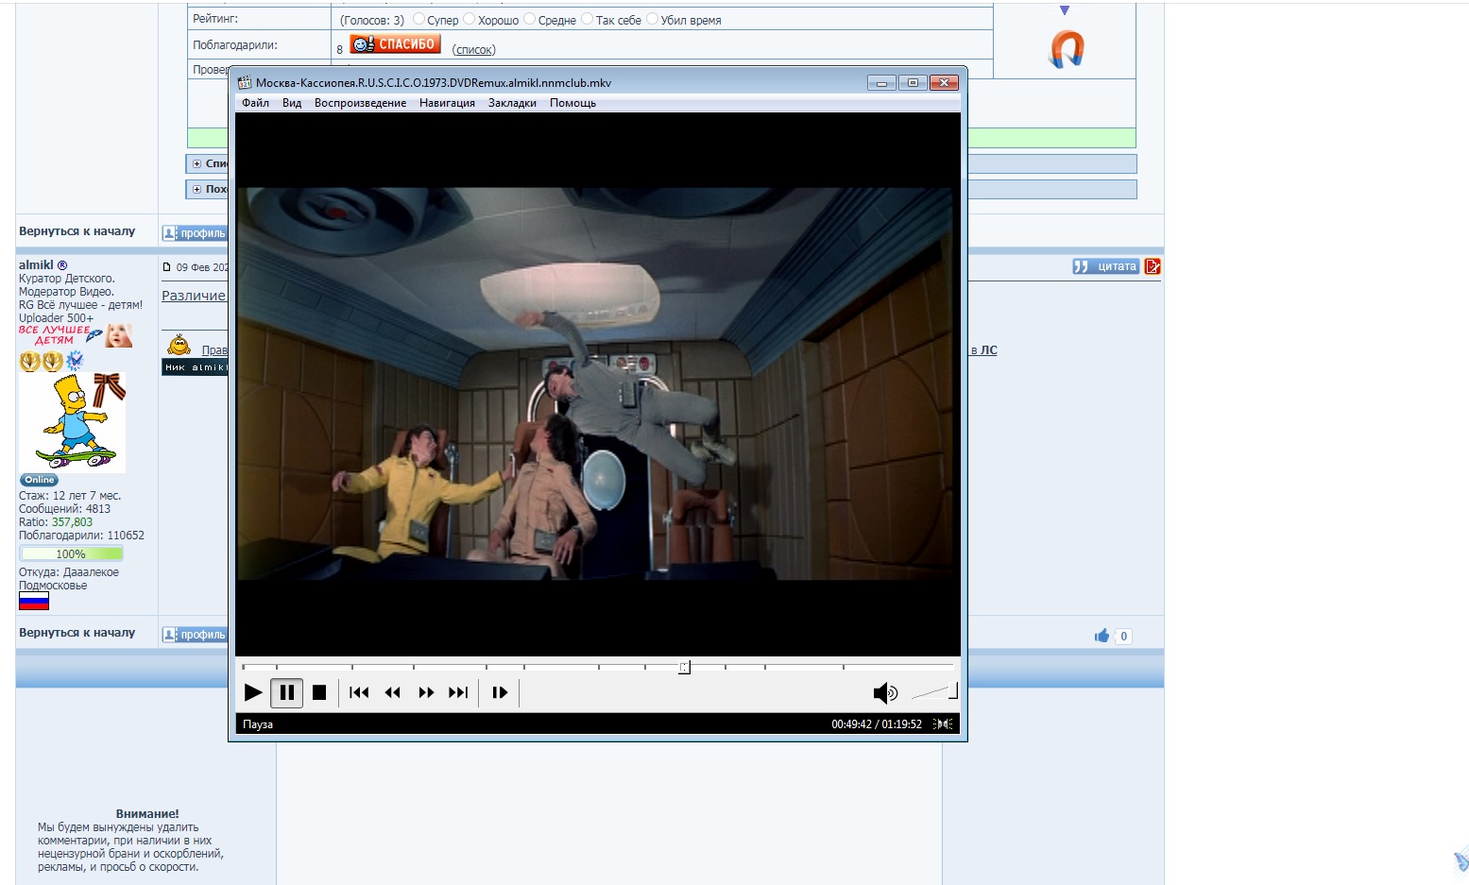Click the blue down arrow above magnet icon
1469x885 pixels.
[x=1065, y=10]
